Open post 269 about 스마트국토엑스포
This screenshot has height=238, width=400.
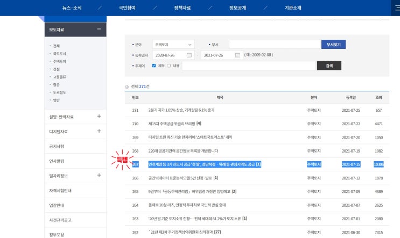pyautogui.click(x=190, y=137)
